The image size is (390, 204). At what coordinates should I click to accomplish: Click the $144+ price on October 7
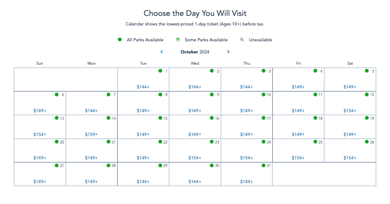pos(91,111)
